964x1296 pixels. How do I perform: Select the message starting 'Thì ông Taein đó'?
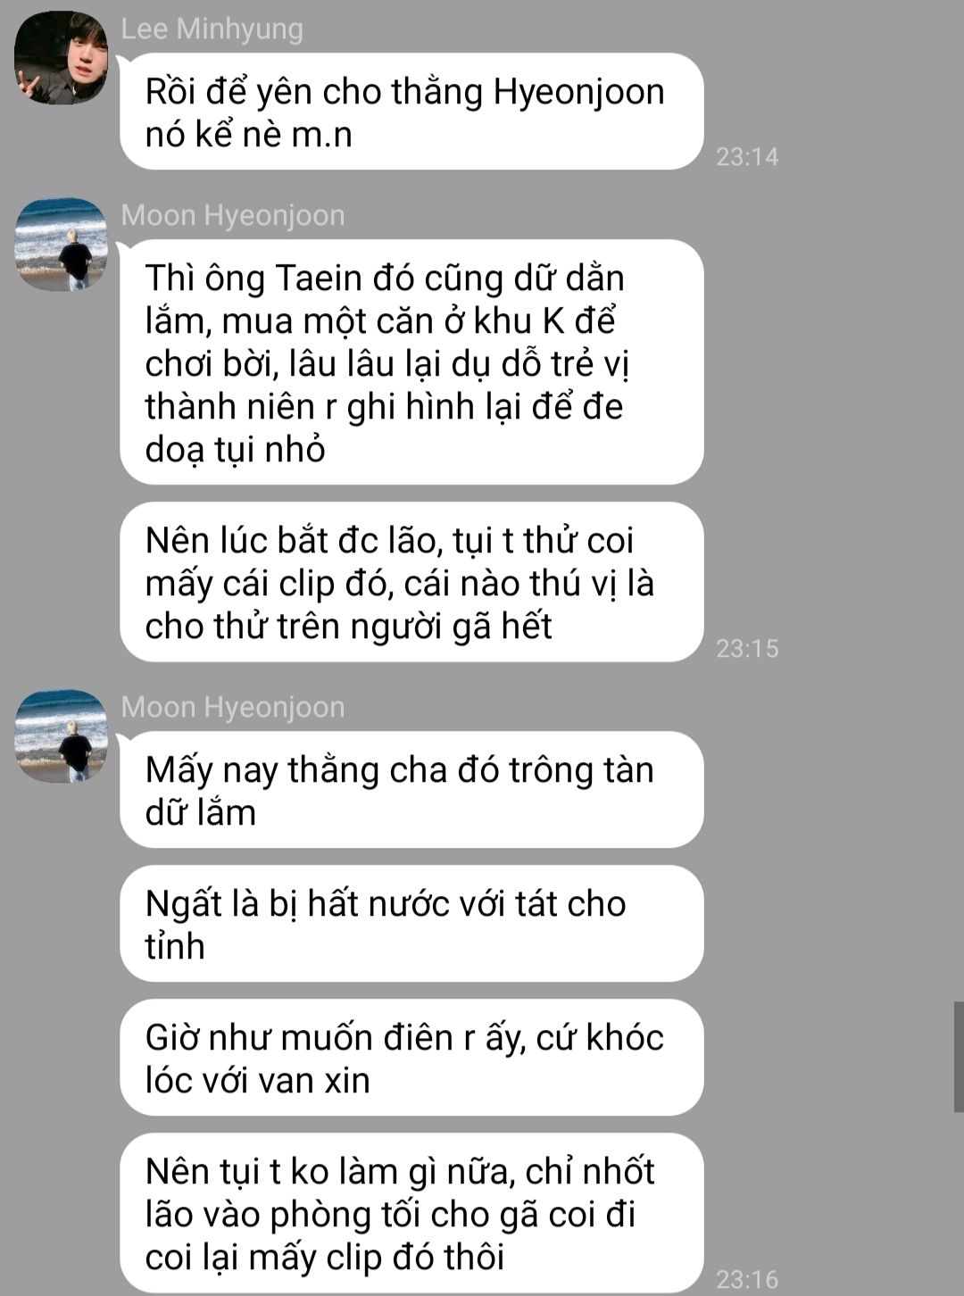pos(411,362)
